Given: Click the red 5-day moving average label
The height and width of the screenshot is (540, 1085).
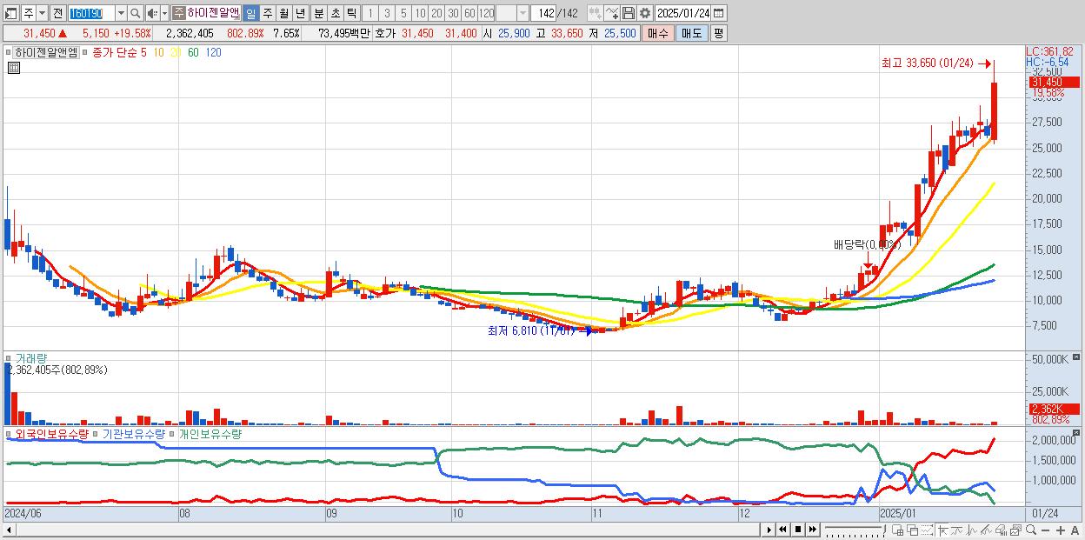Looking at the screenshot, I should (x=143, y=53).
